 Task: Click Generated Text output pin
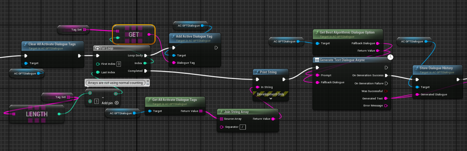coord(386,98)
